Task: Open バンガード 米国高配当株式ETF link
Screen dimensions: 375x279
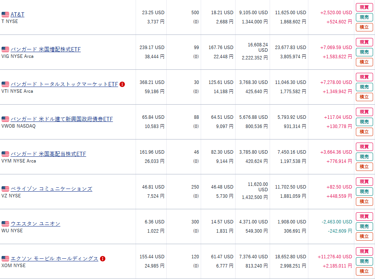Action: 48,154
